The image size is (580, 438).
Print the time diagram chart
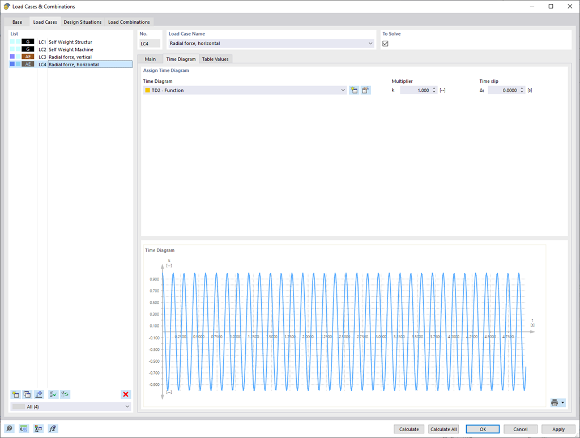pos(553,402)
